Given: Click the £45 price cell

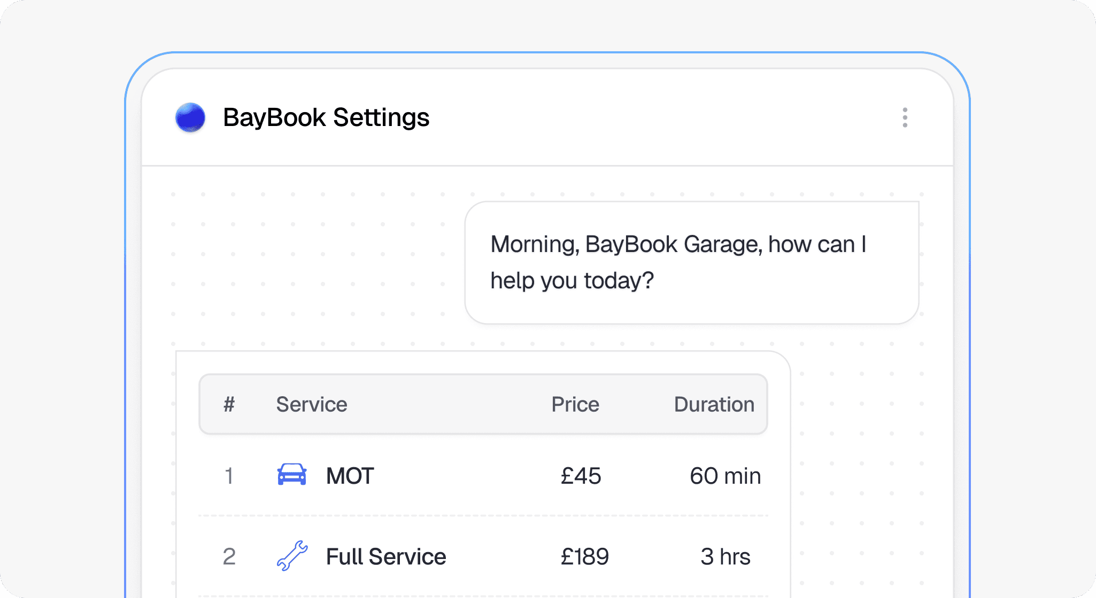Looking at the screenshot, I should 581,476.
